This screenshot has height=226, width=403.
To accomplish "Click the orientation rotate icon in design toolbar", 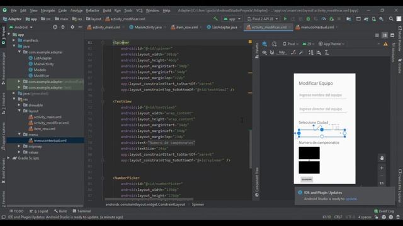I will coord(275,44).
